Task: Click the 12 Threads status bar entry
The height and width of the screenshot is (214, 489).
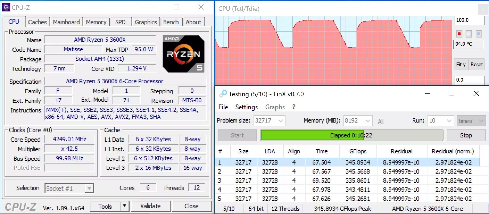Action: (285, 209)
